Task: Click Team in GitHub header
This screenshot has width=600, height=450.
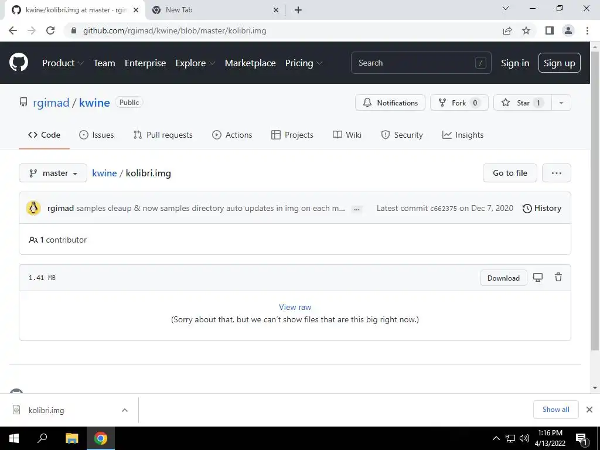Action: pyautogui.click(x=104, y=63)
